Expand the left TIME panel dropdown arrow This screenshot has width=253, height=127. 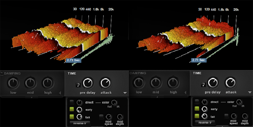125,93
